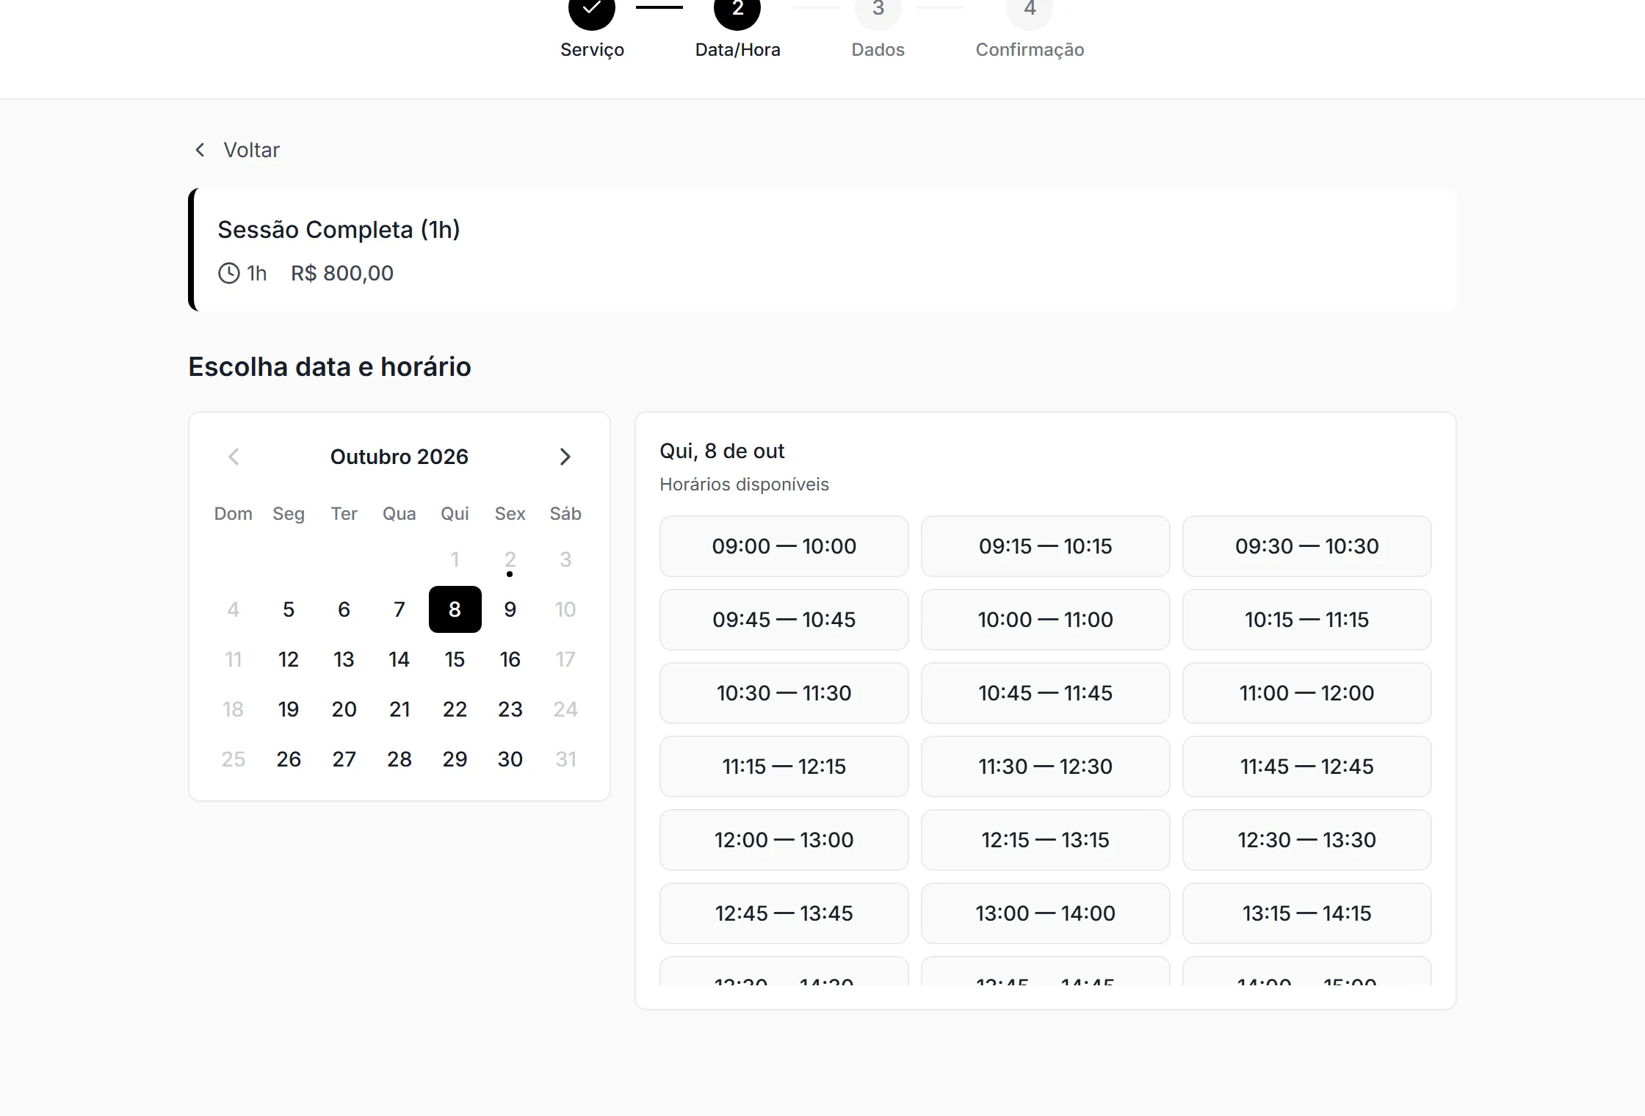
Task: Pick the 11:00 — 12:00 time slot
Action: coord(1307,693)
